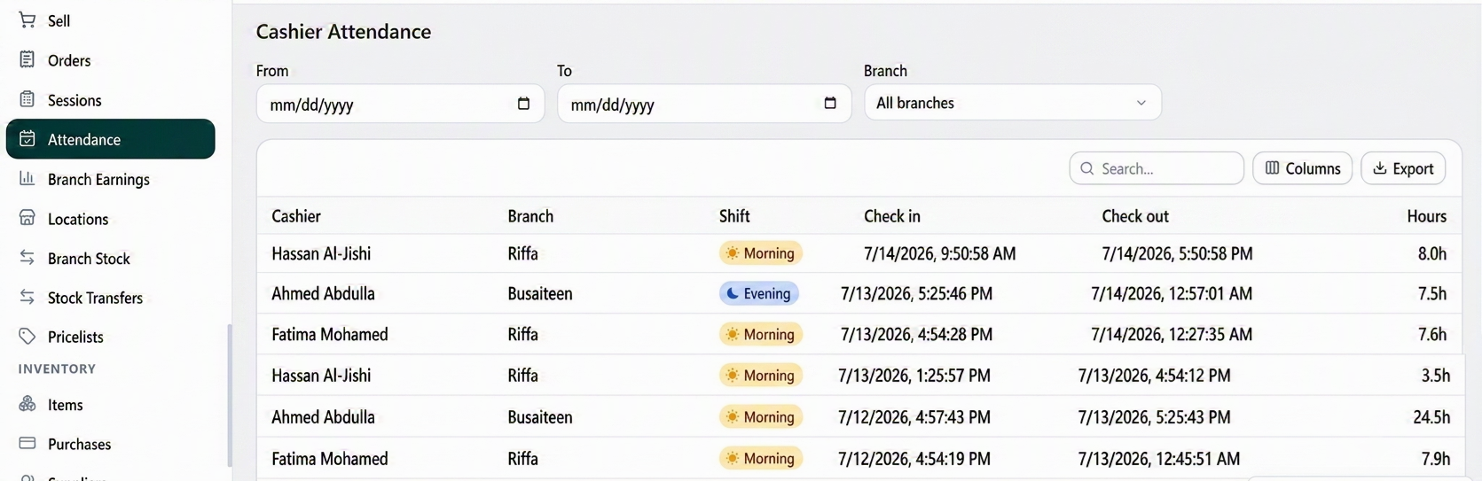1482x481 pixels.
Task: Click the Export download icon
Action: (x=1380, y=168)
